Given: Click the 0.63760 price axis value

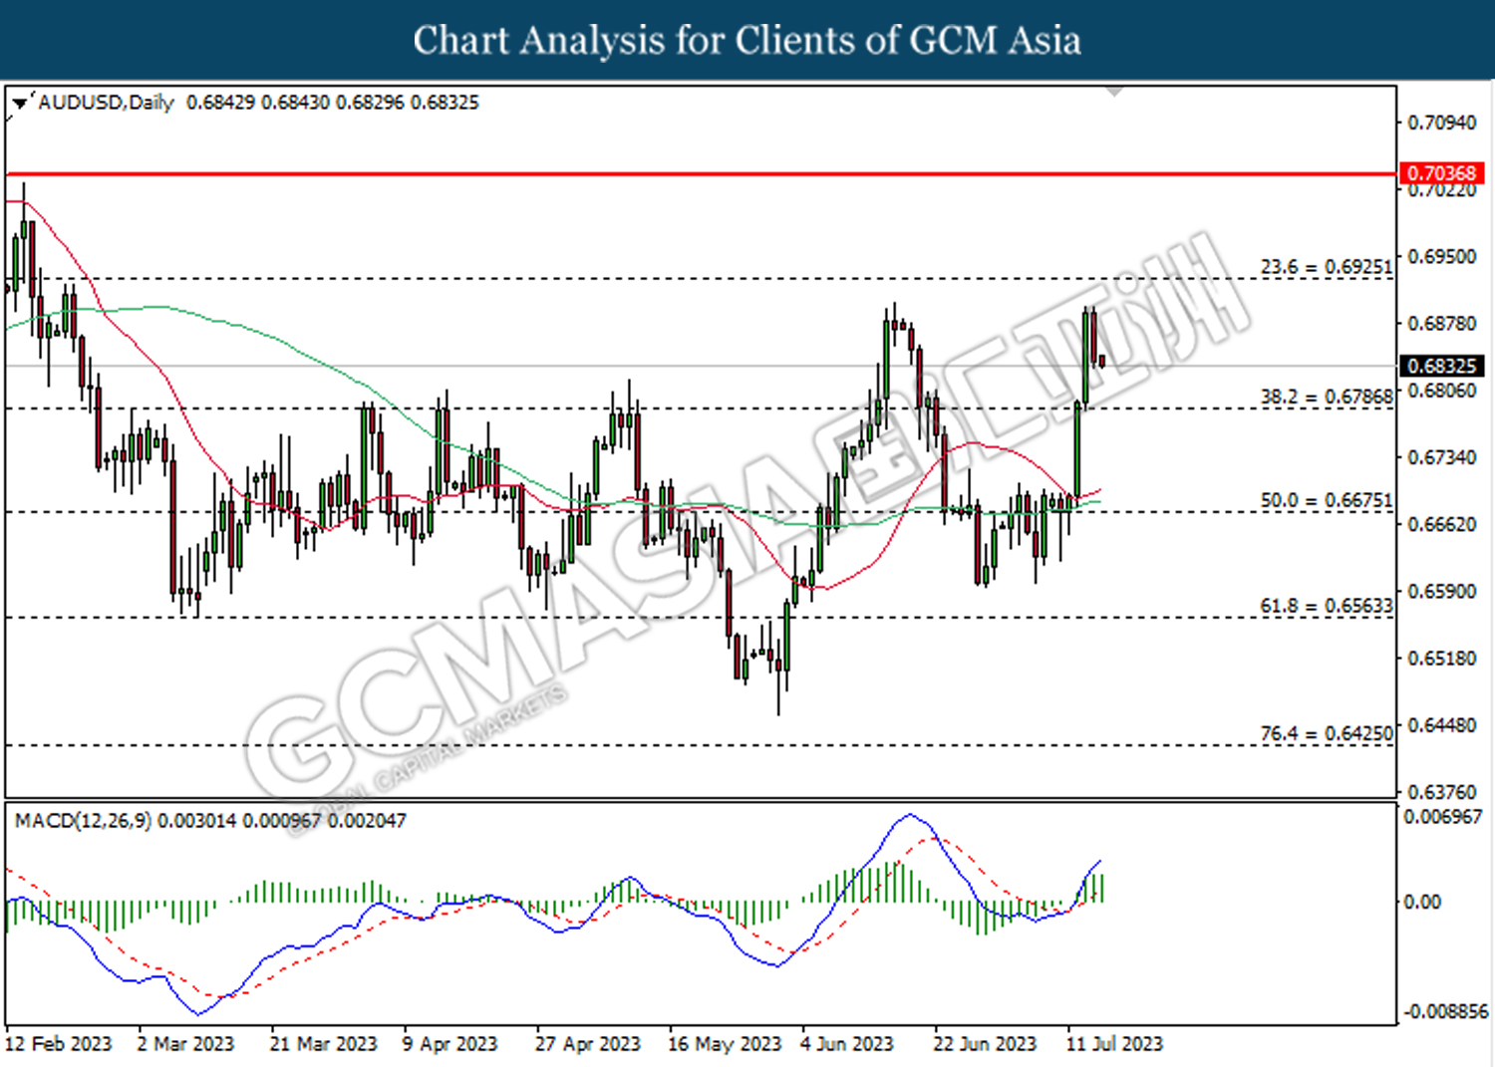Looking at the screenshot, I should click(x=1441, y=792).
